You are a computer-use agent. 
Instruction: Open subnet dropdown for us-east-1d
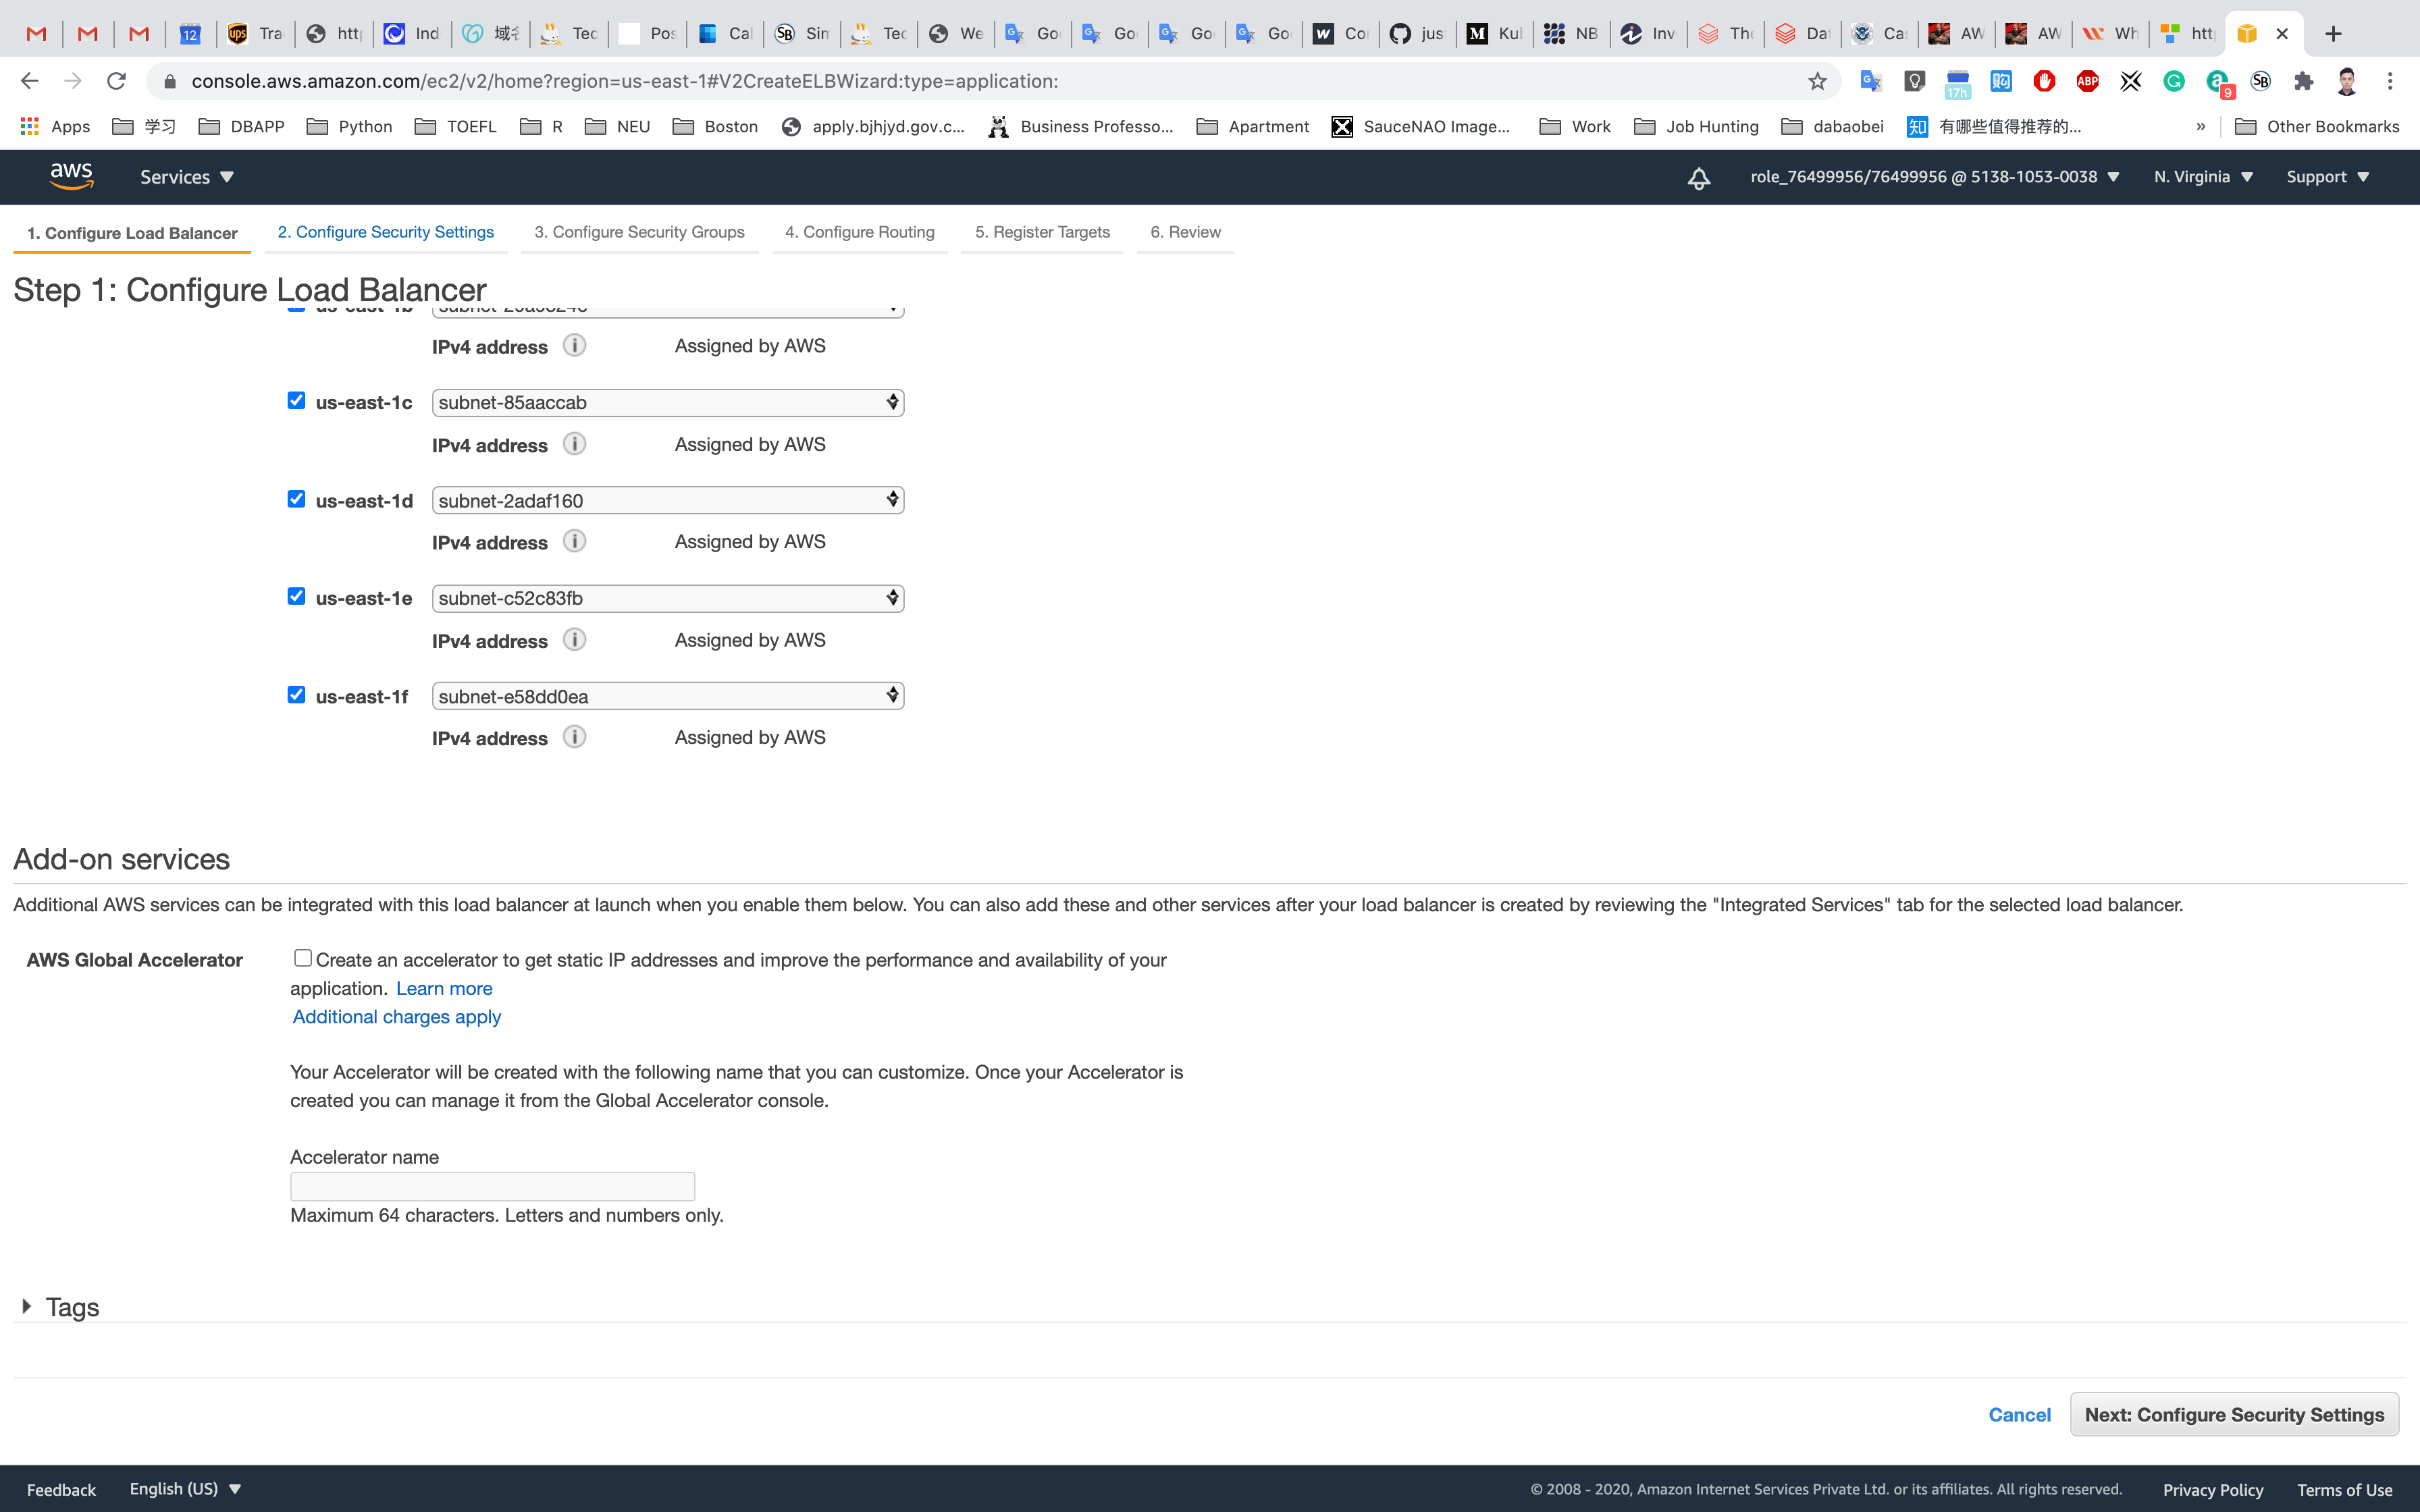(x=667, y=500)
